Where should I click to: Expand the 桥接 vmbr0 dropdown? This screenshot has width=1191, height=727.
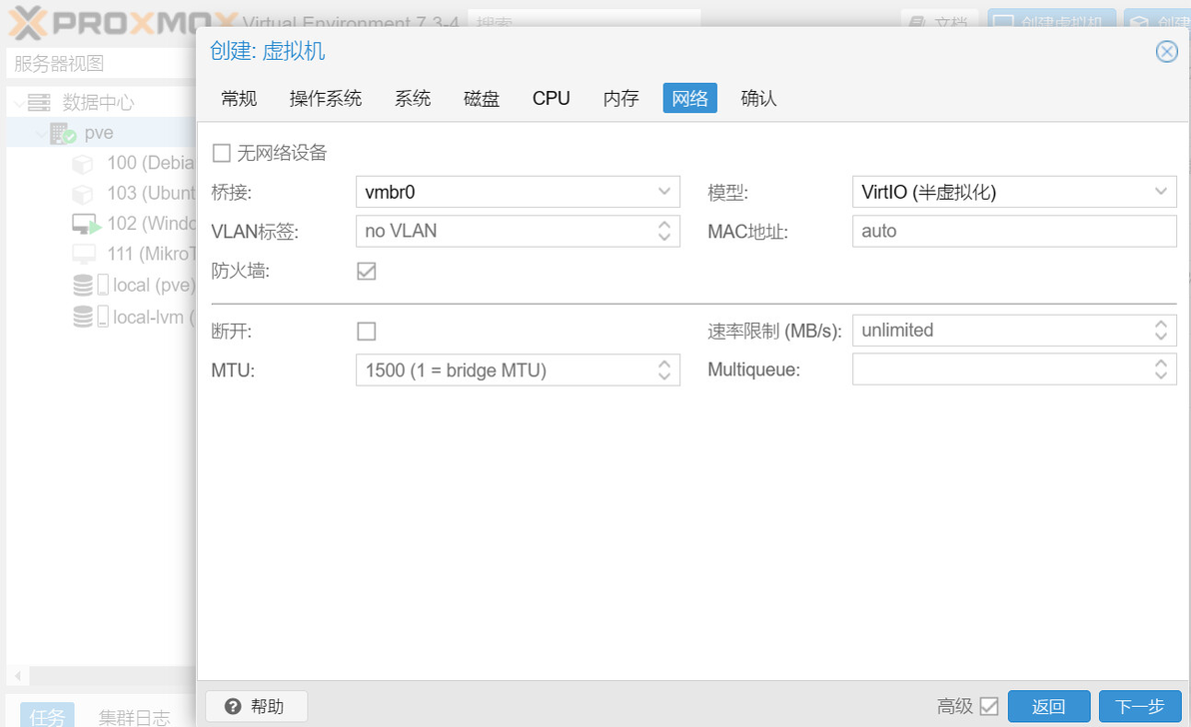point(663,192)
